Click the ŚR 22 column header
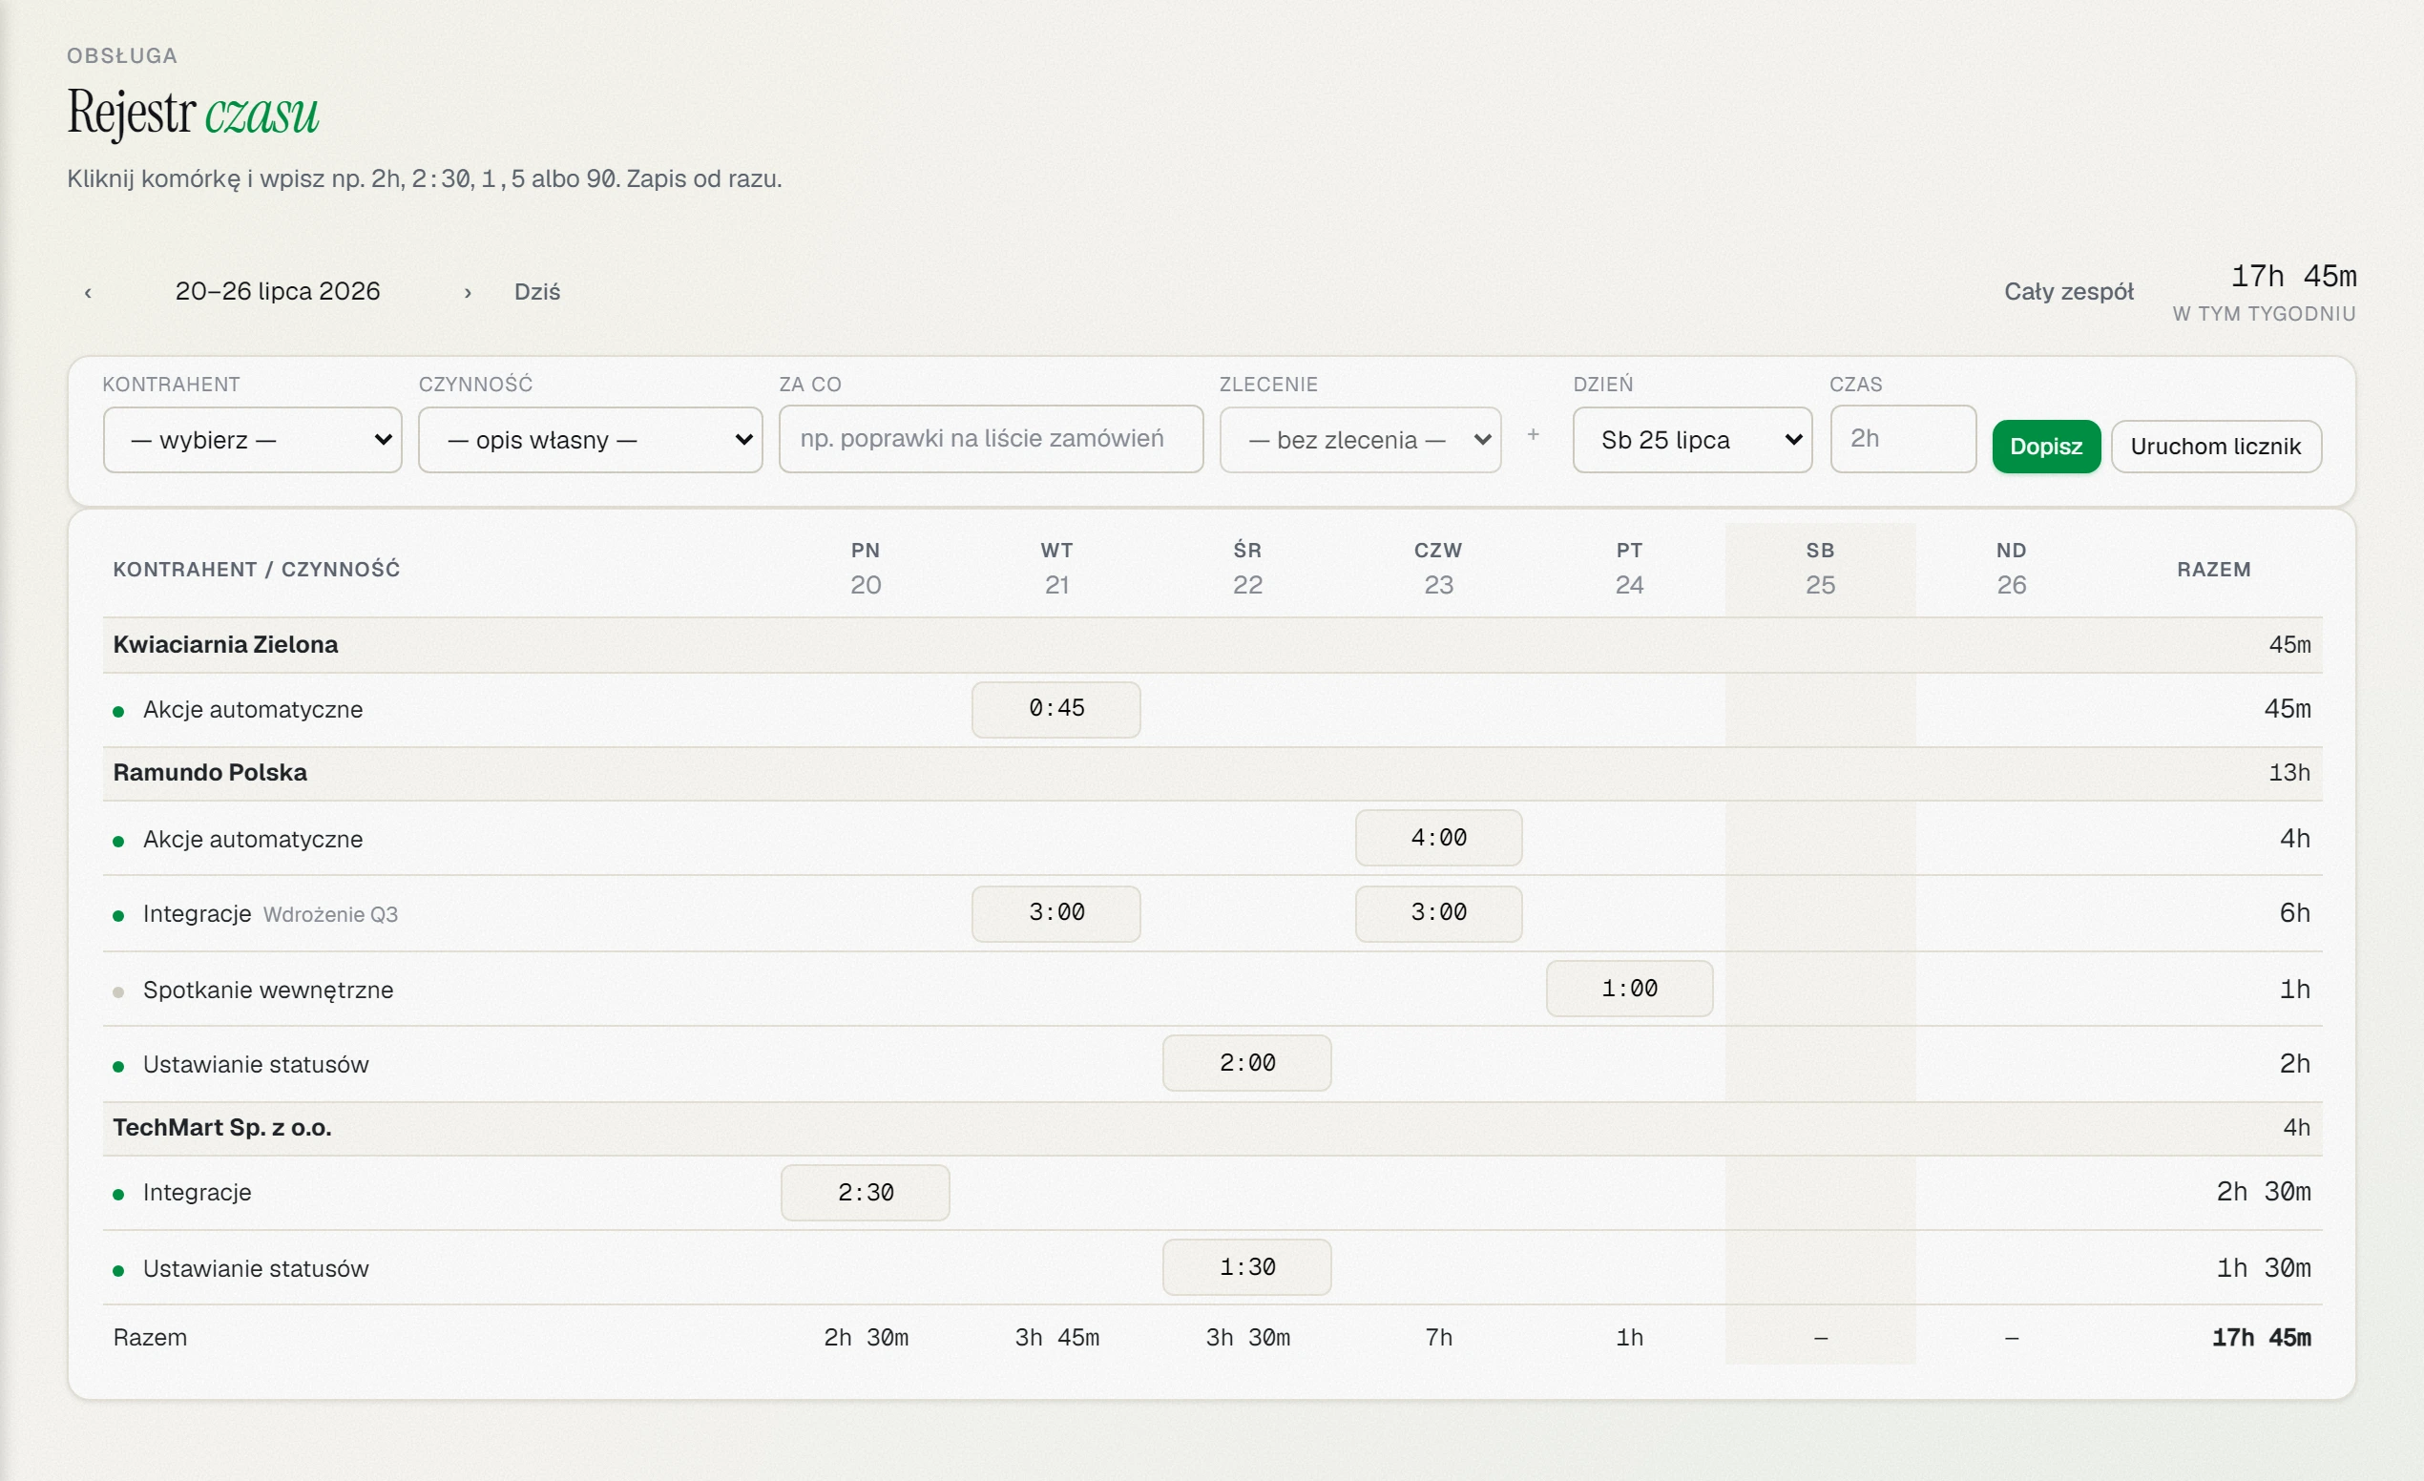Image resolution: width=2424 pixels, height=1481 pixels. (x=1247, y=569)
